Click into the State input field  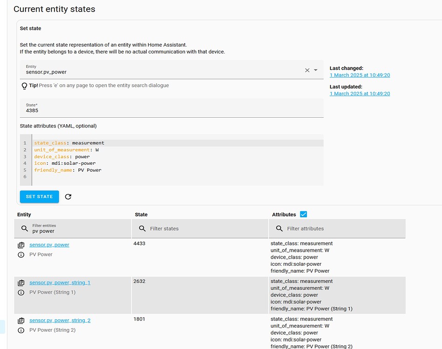[x=140, y=110]
